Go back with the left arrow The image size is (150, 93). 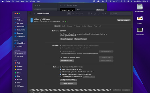pyautogui.click(x=30, y=14)
